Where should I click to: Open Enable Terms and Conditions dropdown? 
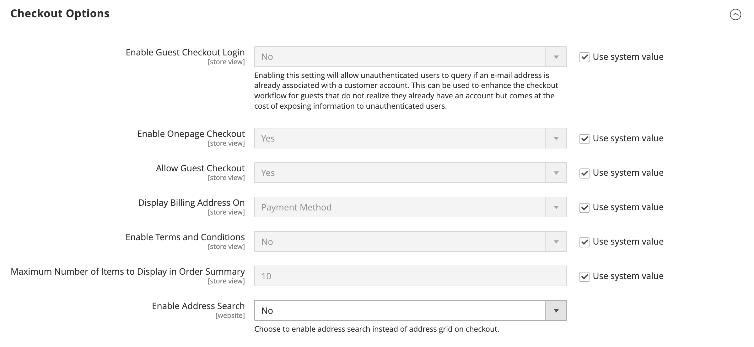click(399, 241)
